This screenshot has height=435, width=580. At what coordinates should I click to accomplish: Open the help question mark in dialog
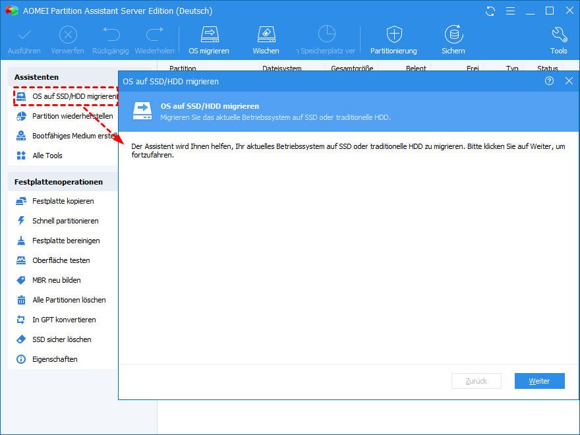click(x=549, y=80)
